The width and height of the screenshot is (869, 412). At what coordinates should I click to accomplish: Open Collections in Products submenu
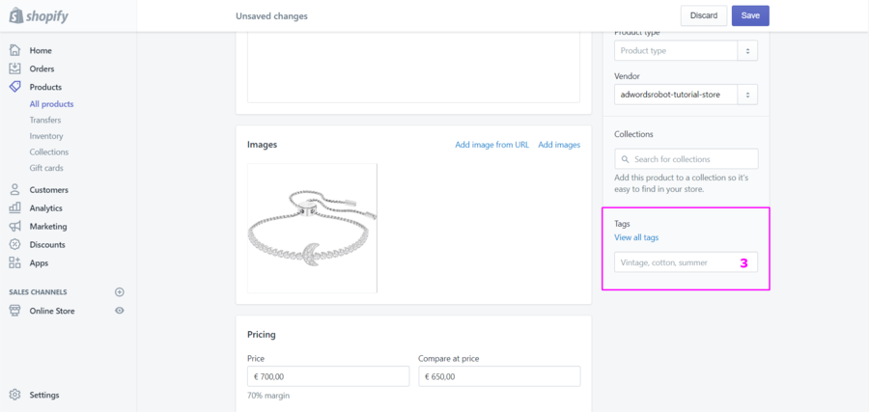48,151
